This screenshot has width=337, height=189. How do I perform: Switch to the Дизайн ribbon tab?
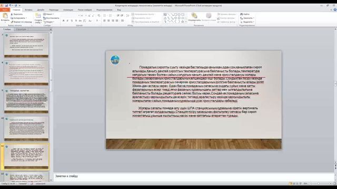point(41,10)
